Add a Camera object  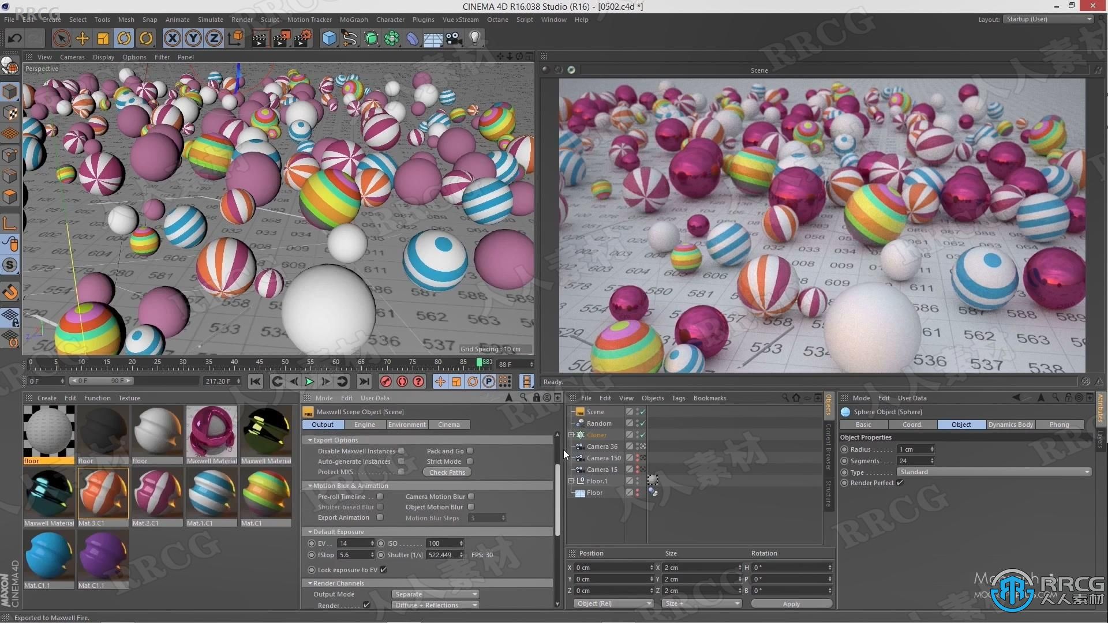tap(454, 39)
